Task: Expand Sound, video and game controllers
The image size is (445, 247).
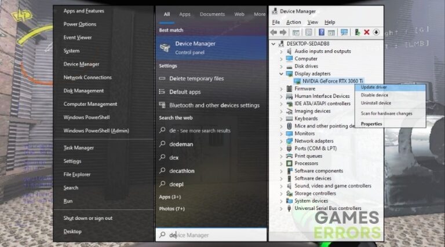Action: tap(281, 186)
